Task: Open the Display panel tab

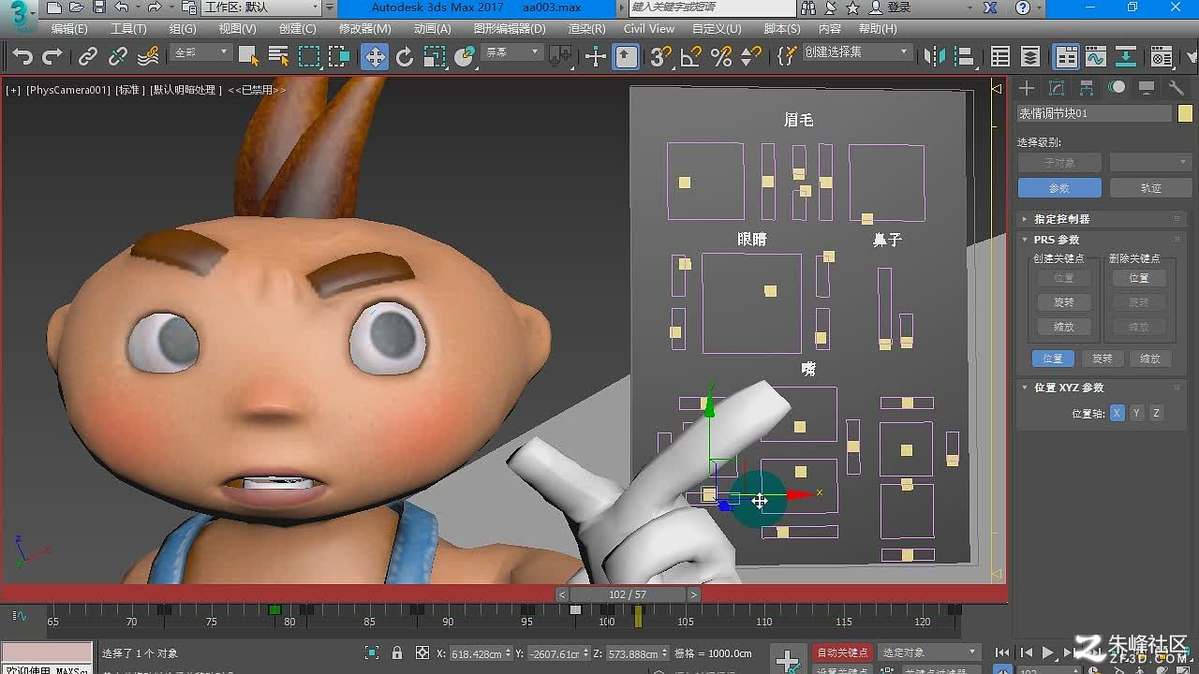Action: (1147, 88)
